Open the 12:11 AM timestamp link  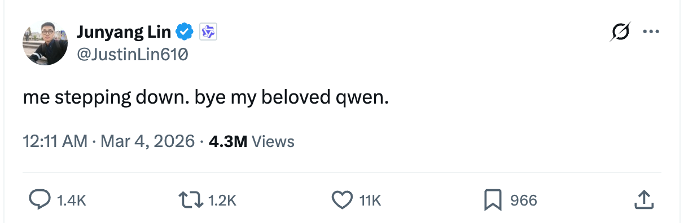pyautogui.click(x=55, y=141)
